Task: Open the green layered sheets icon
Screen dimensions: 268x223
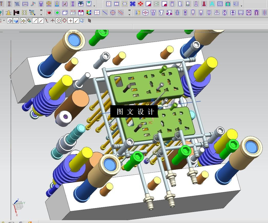Action: tap(156, 4)
